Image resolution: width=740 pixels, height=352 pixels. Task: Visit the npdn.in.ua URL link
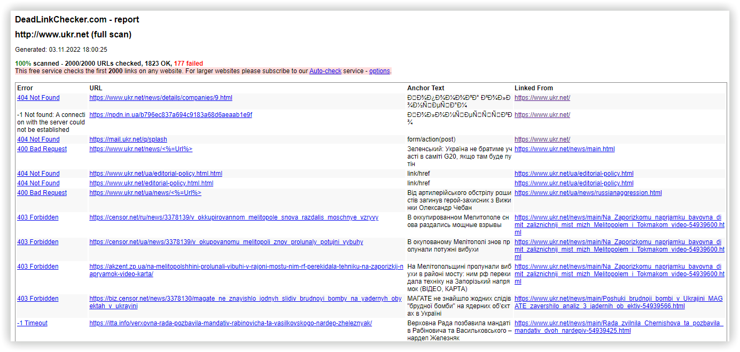pos(171,115)
